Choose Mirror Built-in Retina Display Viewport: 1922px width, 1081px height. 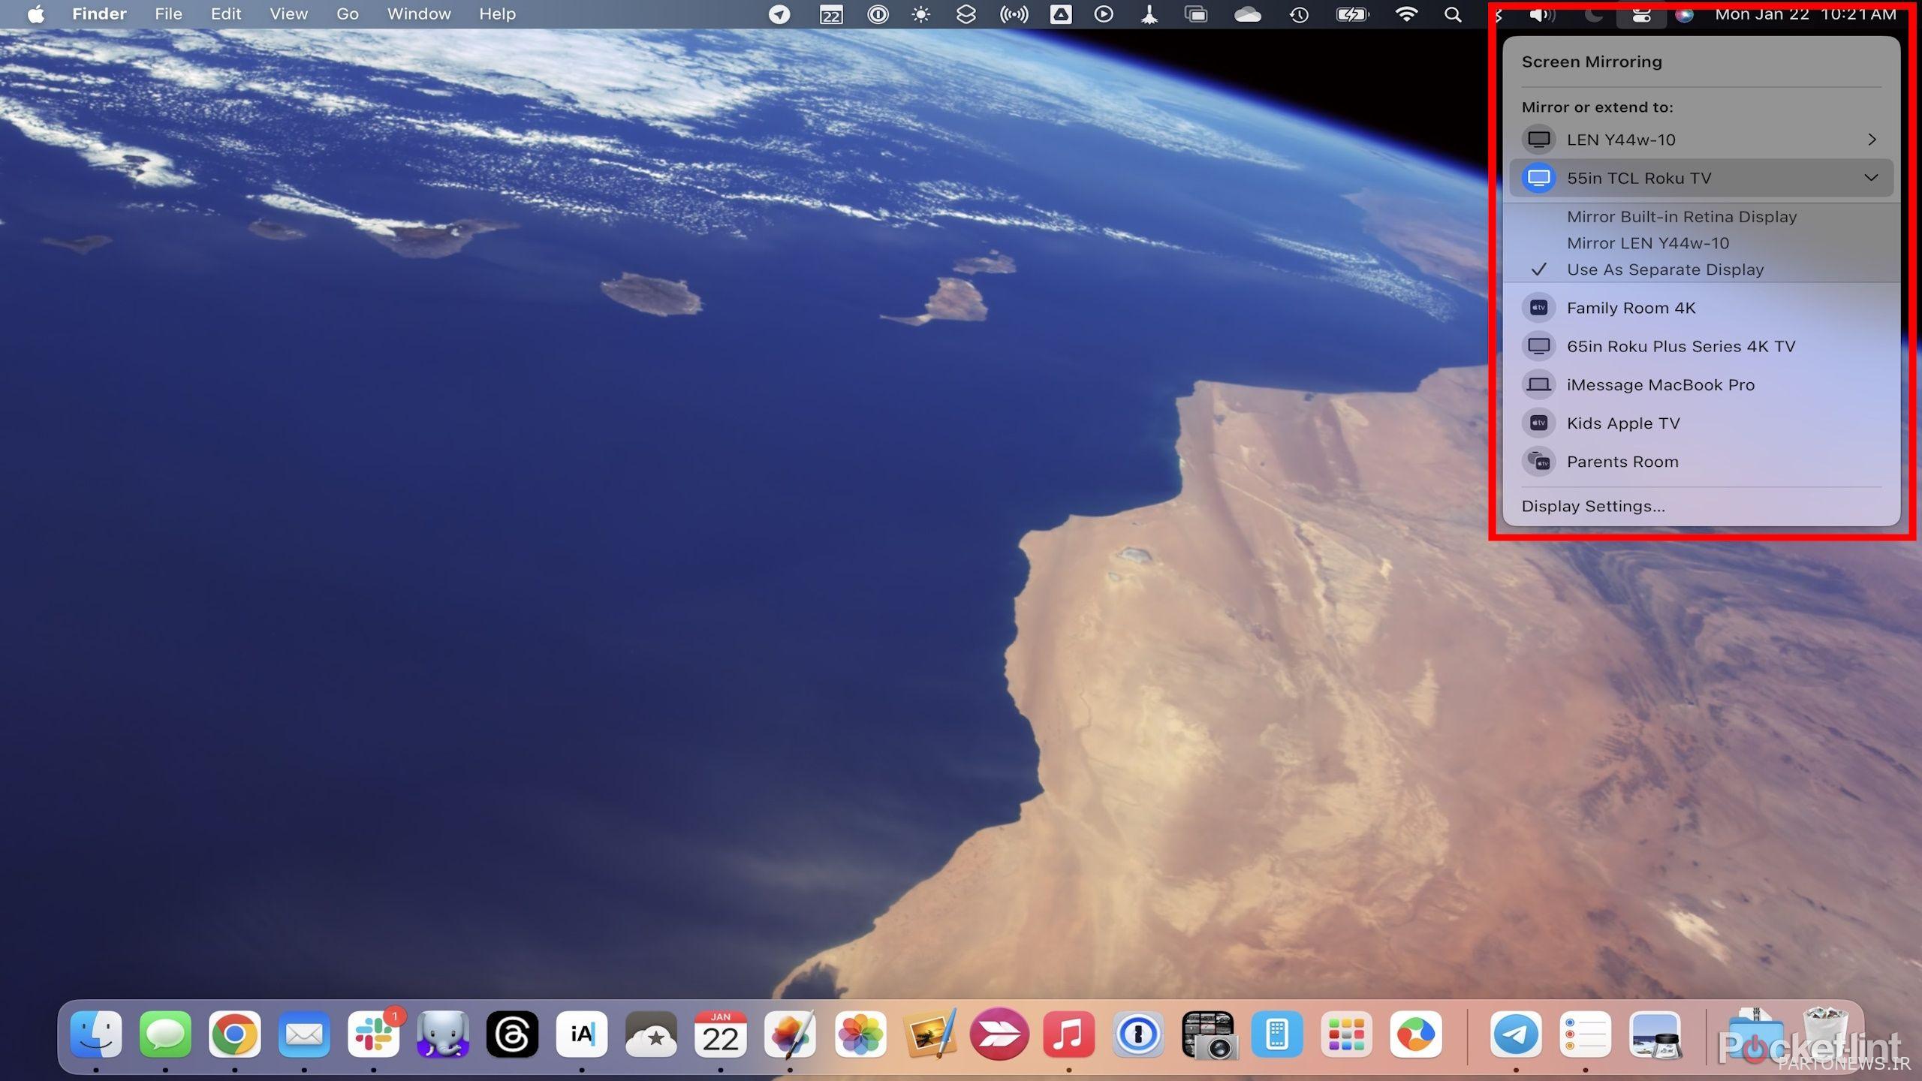click(1681, 217)
